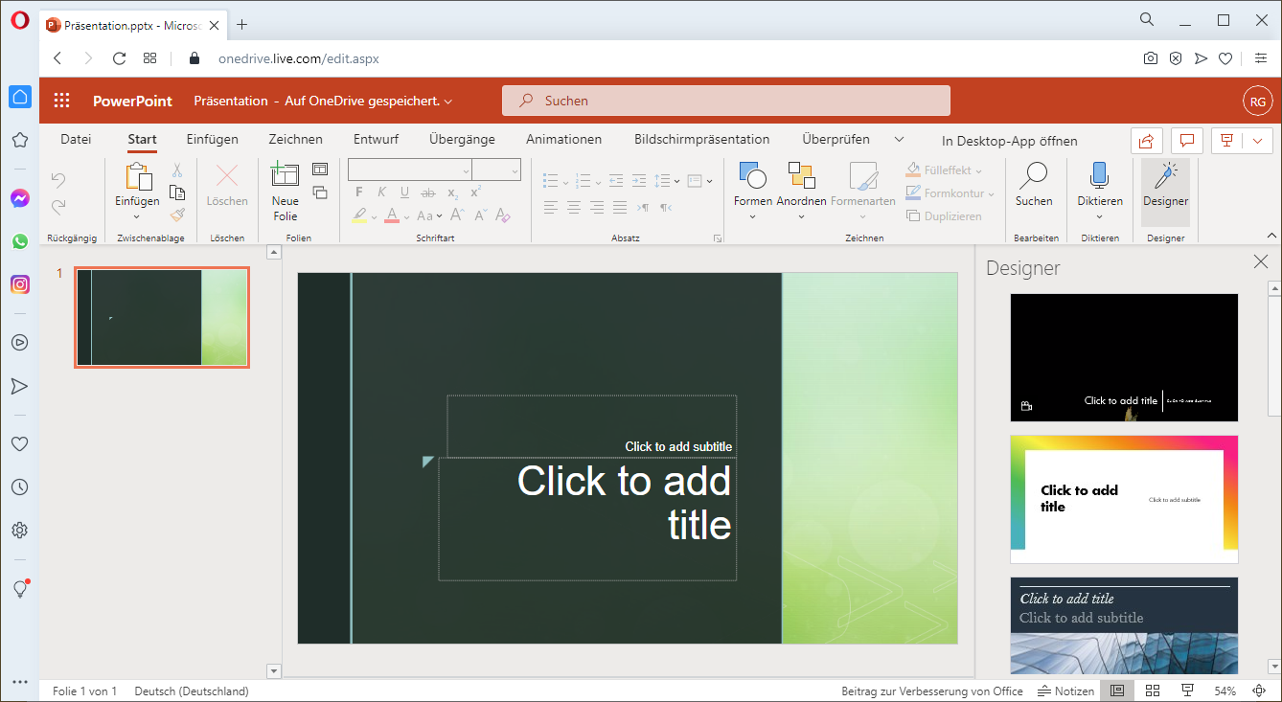
Task: Click Beitrag zur Verbesserung von Office
Action: coord(931,691)
